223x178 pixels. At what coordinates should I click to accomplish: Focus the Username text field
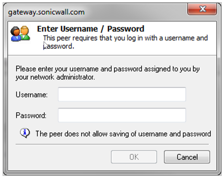[122, 94]
